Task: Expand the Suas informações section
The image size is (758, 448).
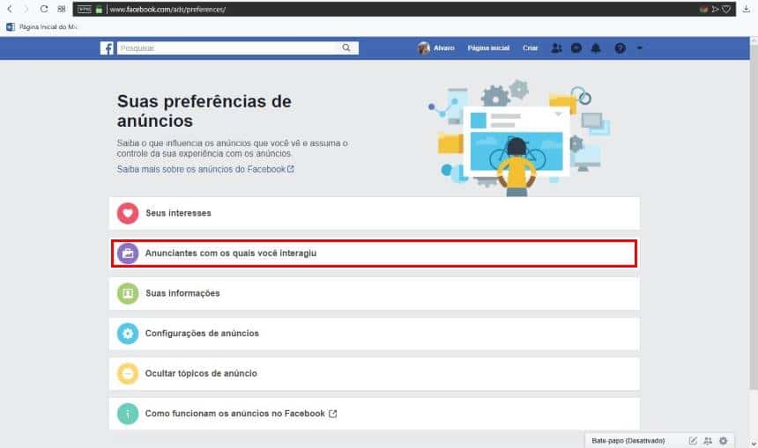Action: [375, 293]
